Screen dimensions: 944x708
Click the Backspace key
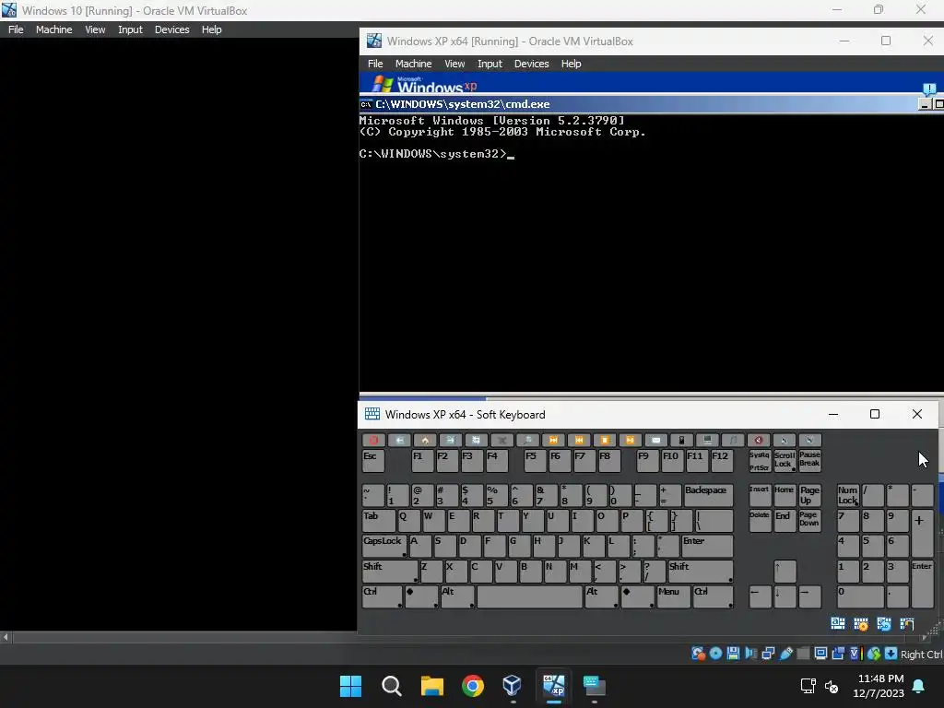[709, 495]
